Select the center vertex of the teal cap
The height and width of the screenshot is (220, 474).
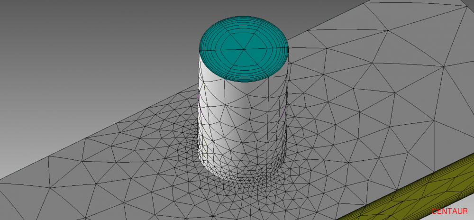click(245, 49)
